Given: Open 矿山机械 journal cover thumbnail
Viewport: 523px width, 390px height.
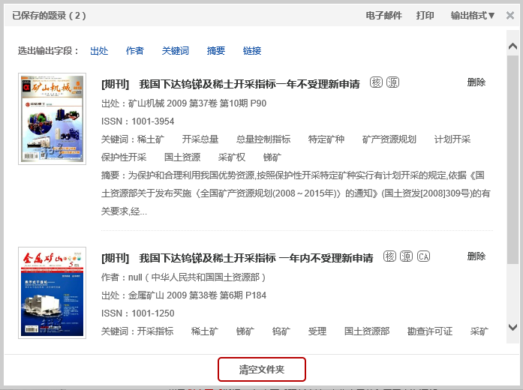Looking at the screenshot, I should (53, 118).
